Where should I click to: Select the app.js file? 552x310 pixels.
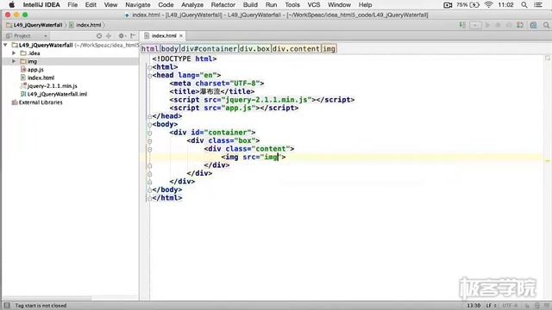[32, 70]
